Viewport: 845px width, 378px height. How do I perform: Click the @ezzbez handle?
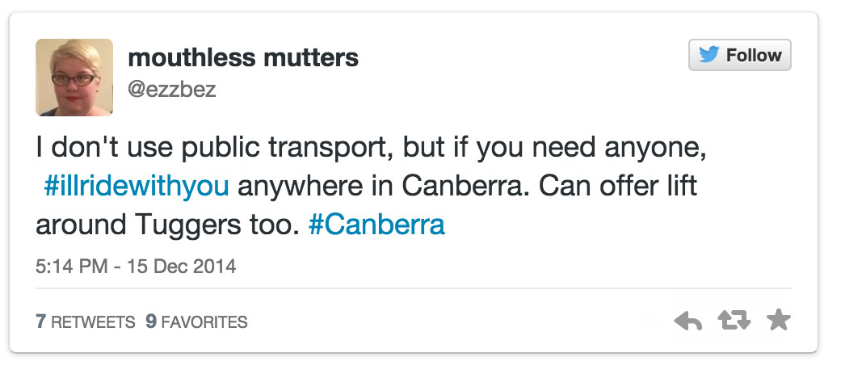click(172, 89)
